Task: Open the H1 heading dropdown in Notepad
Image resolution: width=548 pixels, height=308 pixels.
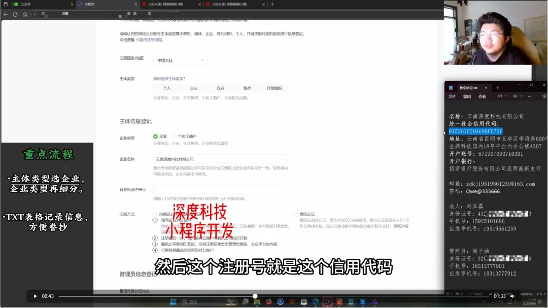Action: click(502, 96)
